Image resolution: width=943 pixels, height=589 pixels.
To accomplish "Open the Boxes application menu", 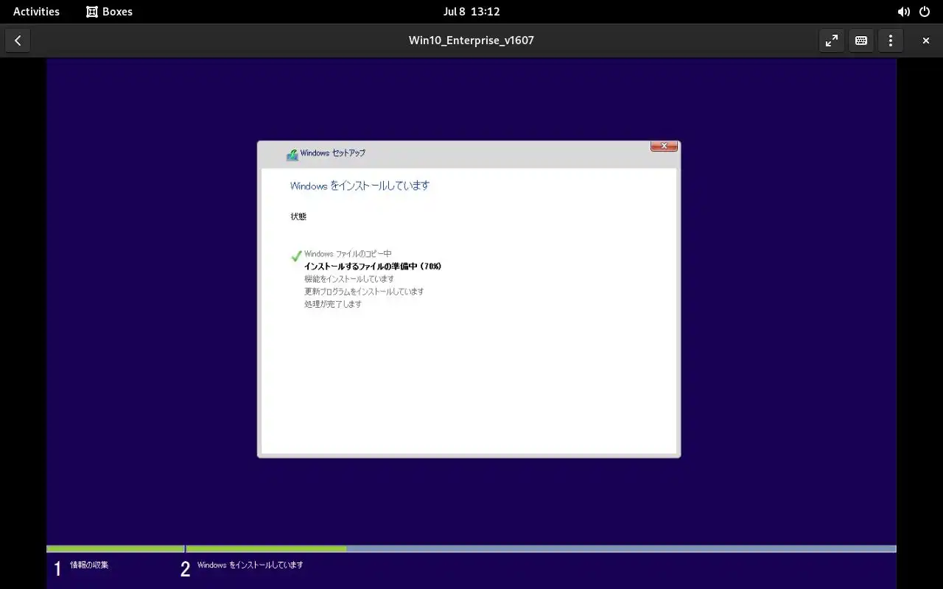I will 110,12.
